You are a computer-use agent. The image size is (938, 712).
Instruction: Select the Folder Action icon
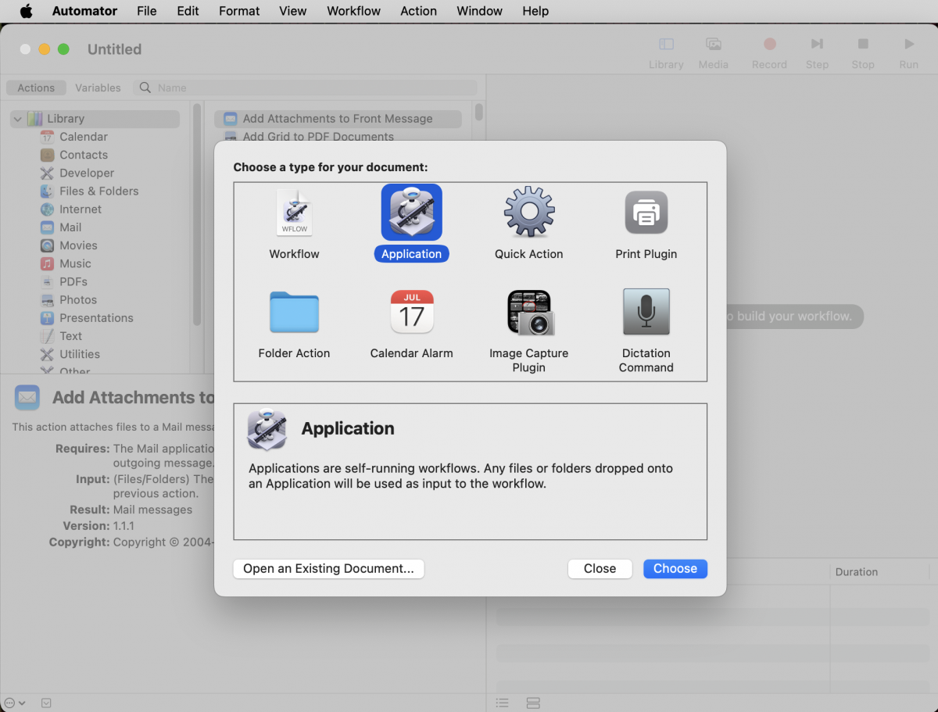point(294,311)
